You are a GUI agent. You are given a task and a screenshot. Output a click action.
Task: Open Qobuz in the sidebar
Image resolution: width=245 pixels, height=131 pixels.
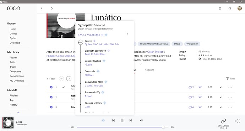tap(13, 38)
